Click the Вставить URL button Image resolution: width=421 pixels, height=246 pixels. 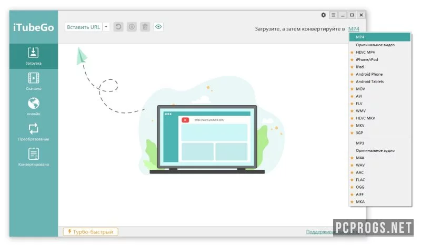84,27
